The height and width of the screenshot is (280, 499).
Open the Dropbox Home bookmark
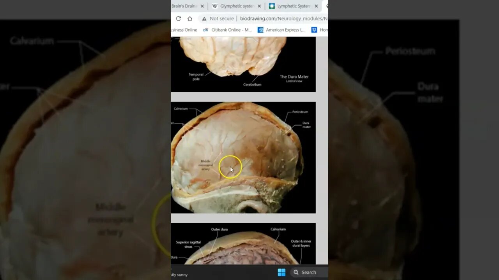pyautogui.click(x=319, y=30)
